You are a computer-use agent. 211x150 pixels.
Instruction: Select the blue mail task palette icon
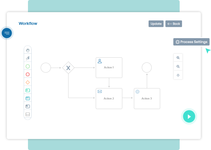(28, 98)
